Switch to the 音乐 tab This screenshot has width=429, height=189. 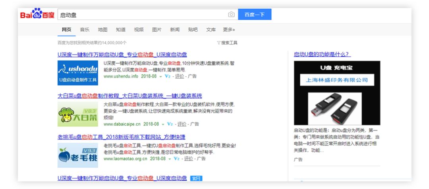pos(85,30)
